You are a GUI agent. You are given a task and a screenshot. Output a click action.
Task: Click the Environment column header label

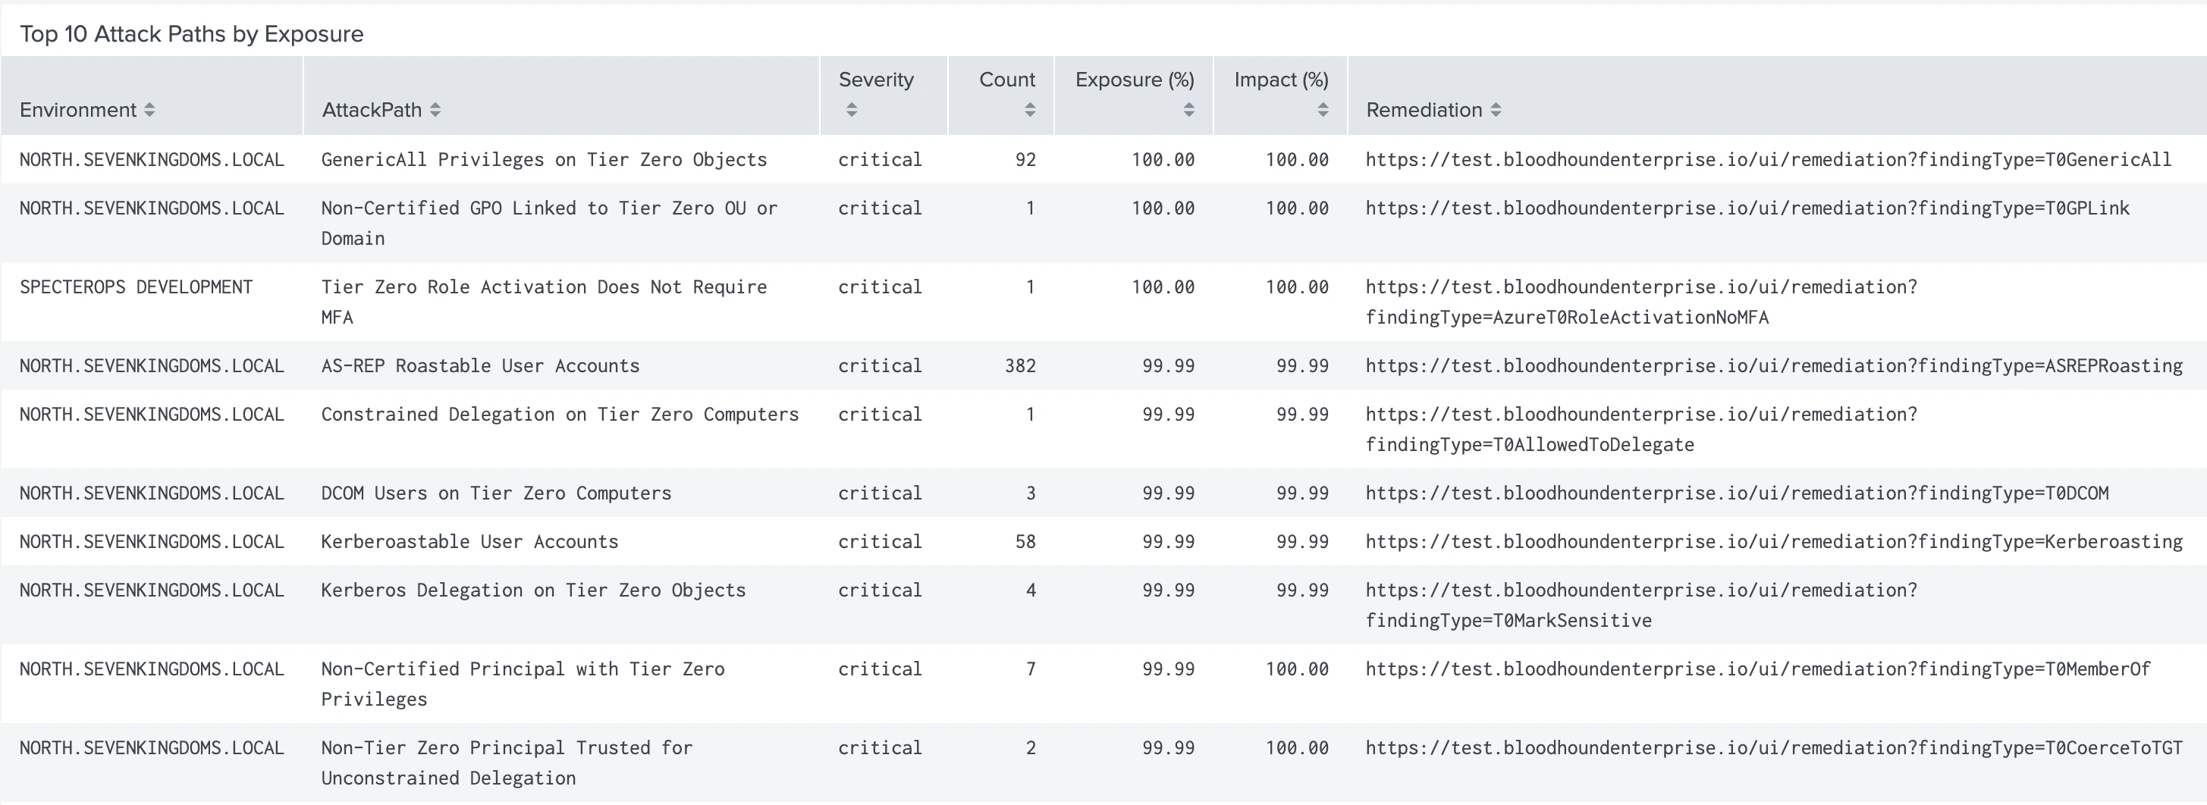click(x=78, y=110)
